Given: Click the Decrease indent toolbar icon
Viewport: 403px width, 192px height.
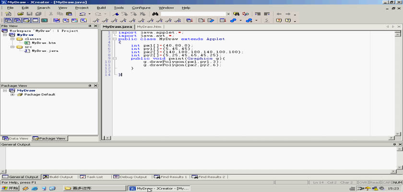Looking at the screenshot, I should tap(267, 14).
